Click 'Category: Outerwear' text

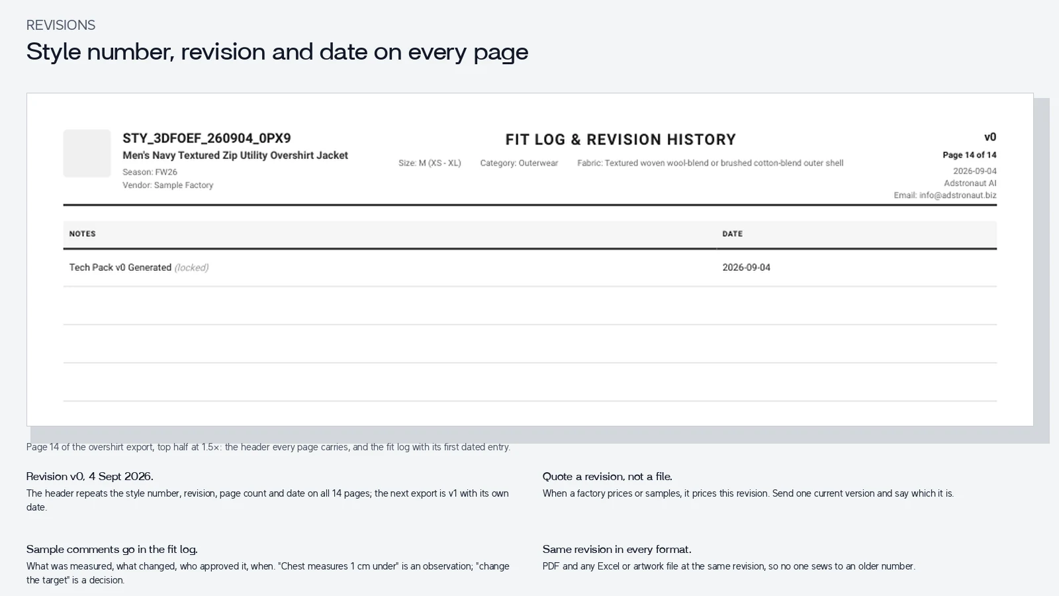(519, 163)
